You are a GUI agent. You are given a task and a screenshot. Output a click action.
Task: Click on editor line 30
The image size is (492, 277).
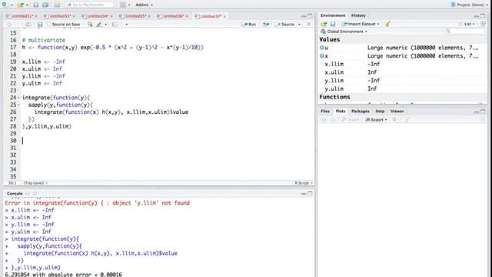168,141
